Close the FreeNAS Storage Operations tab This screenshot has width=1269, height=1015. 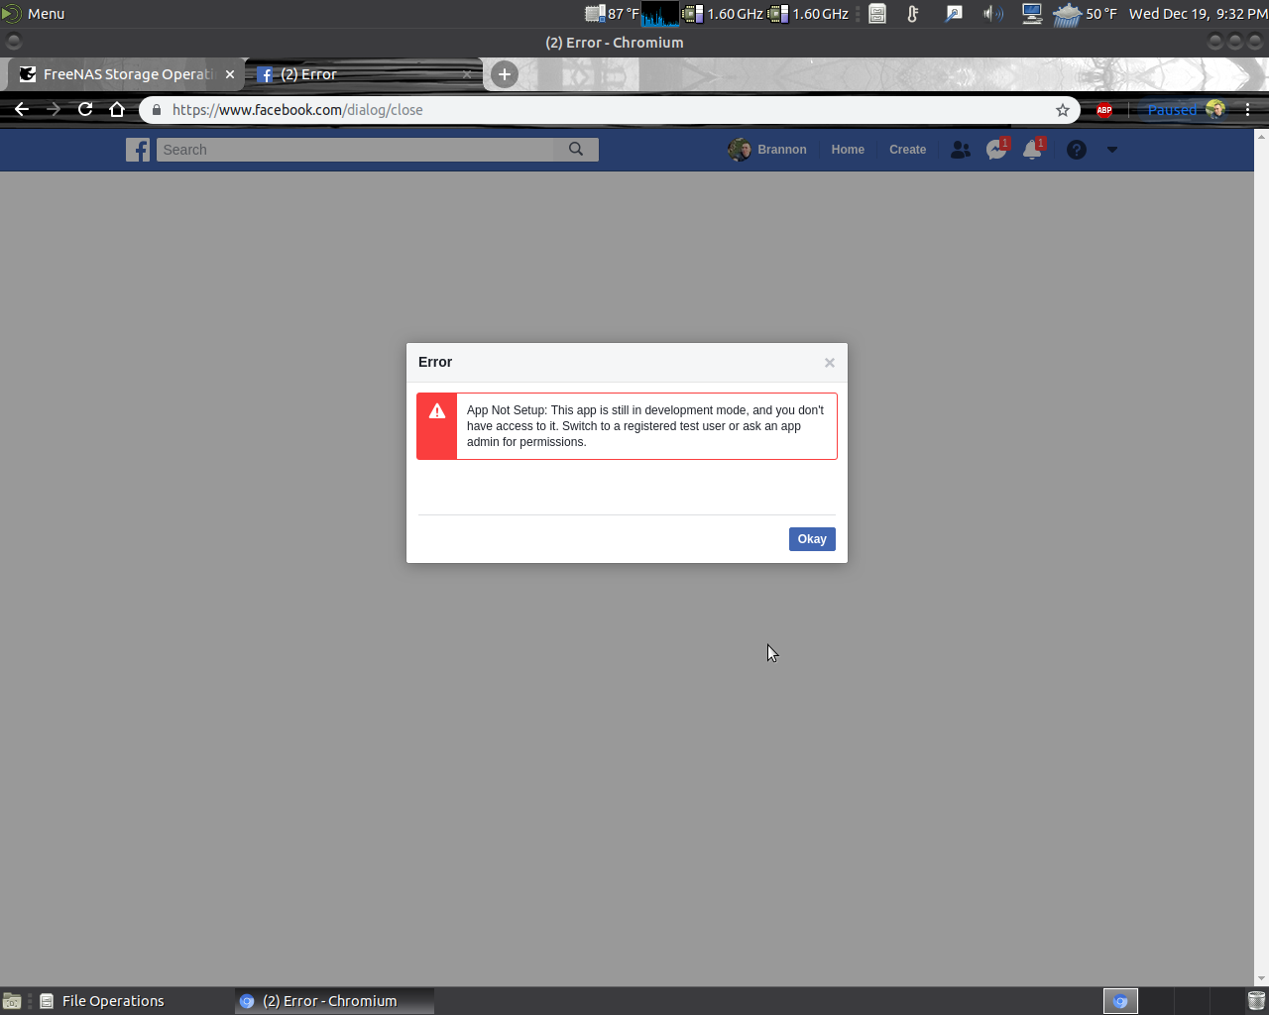(x=230, y=74)
